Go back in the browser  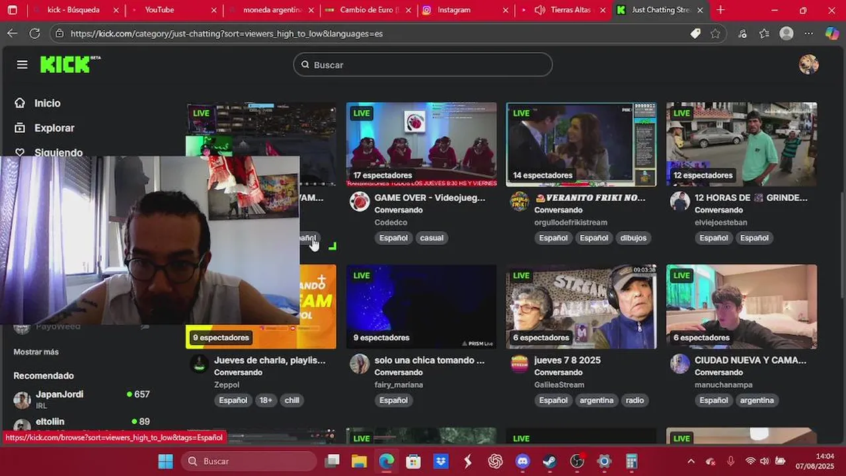(x=13, y=33)
